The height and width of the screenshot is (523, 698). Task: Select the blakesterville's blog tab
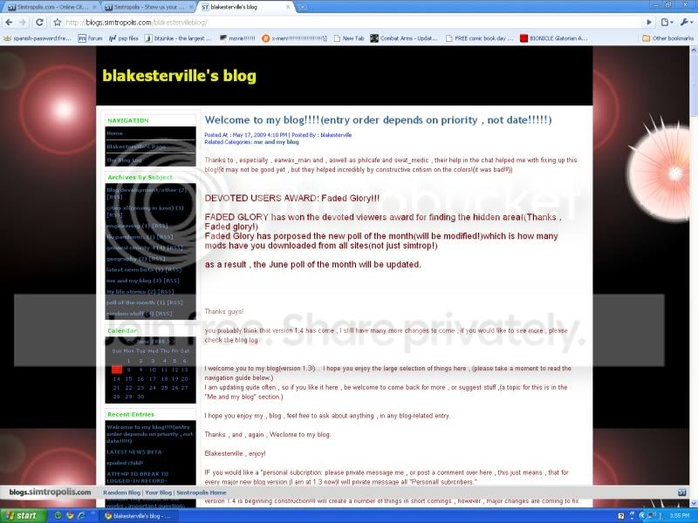244,7
